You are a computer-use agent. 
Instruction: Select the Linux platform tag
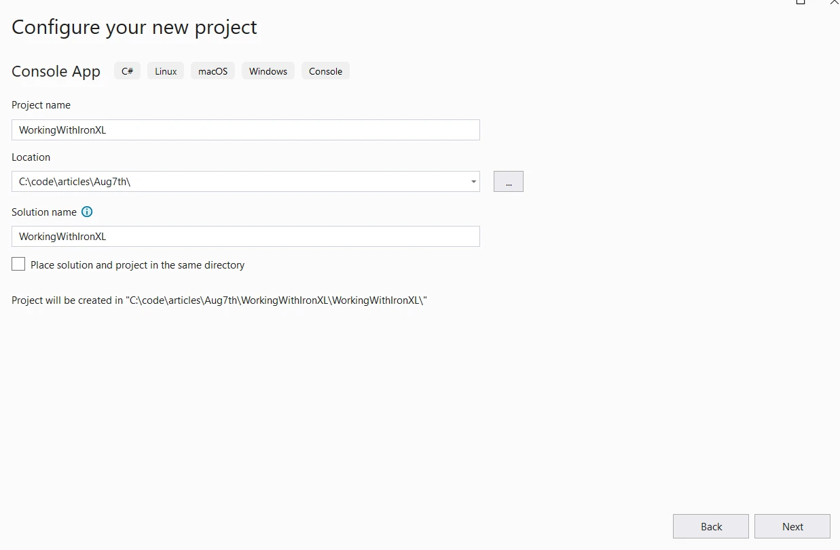166,71
